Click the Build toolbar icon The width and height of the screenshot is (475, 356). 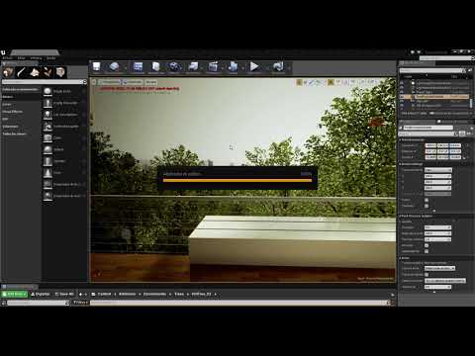point(233,67)
